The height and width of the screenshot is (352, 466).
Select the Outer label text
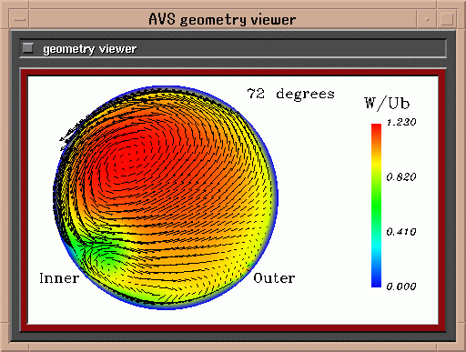(274, 278)
